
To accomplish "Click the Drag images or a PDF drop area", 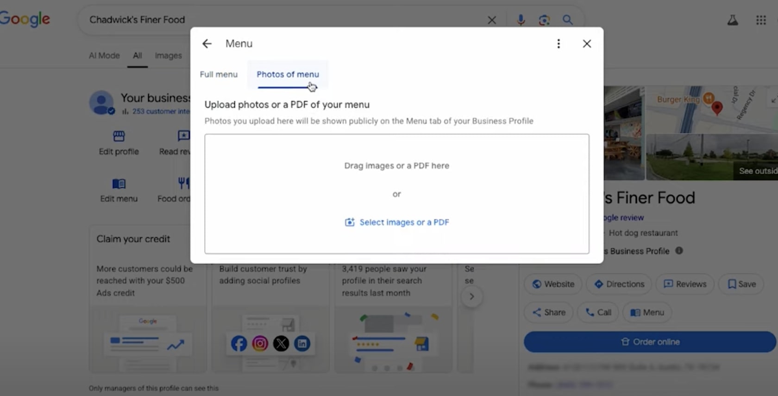I will (x=397, y=194).
